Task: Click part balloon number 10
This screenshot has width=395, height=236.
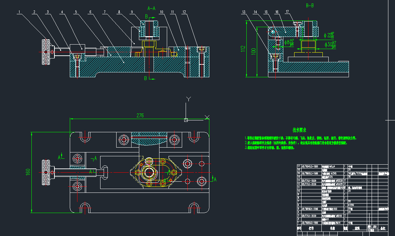Action: click(162, 12)
